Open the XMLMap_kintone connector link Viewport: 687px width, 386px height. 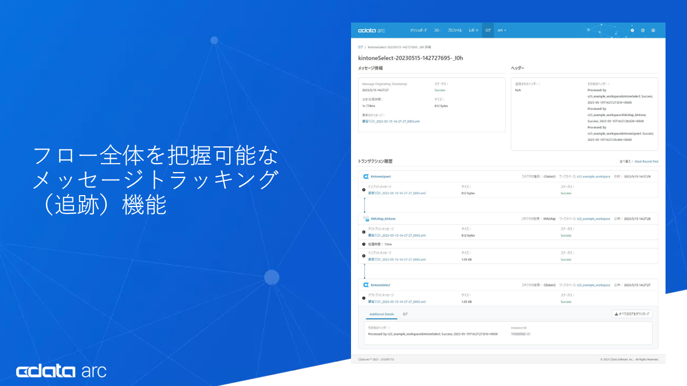coord(383,219)
